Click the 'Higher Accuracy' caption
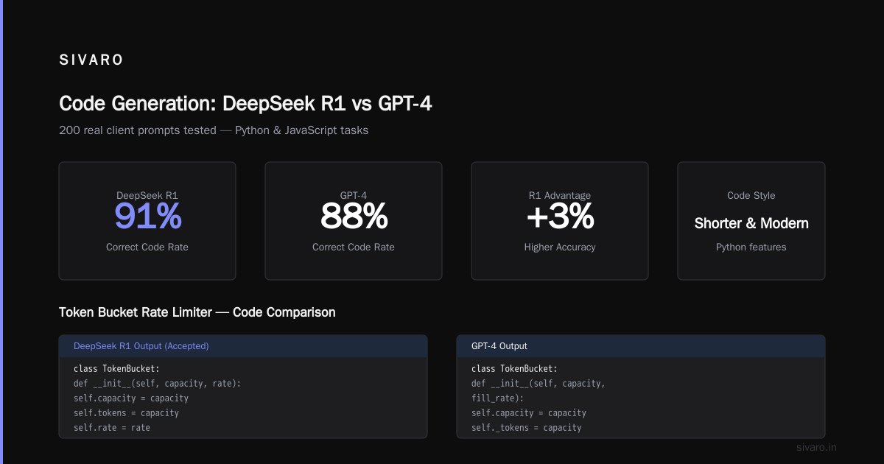The height and width of the screenshot is (464, 884). [x=560, y=247]
